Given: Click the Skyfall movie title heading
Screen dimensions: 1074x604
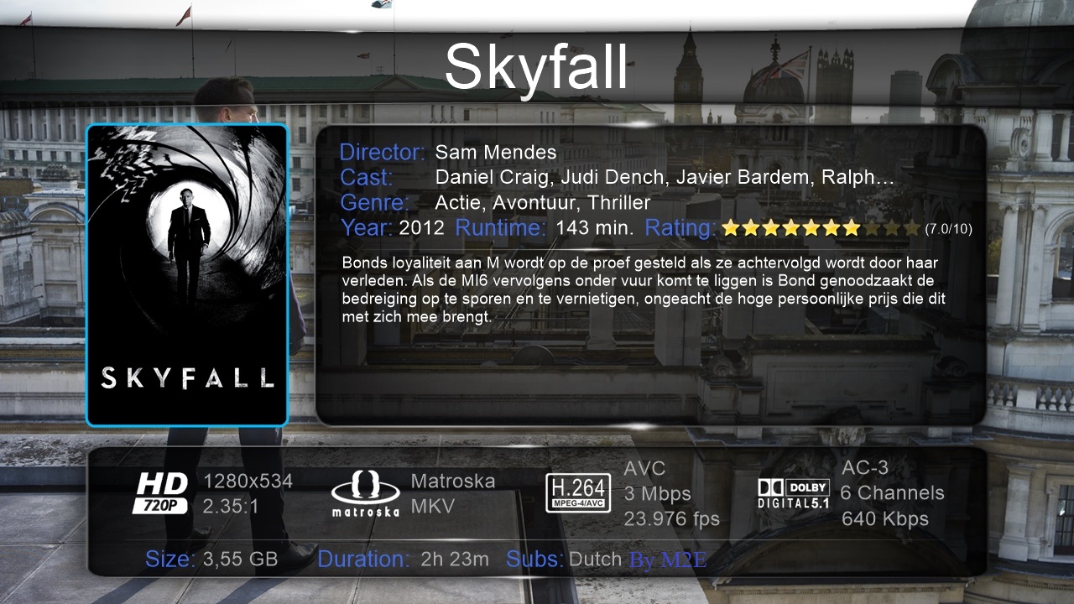Looking at the screenshot, I should coord(536,66).
